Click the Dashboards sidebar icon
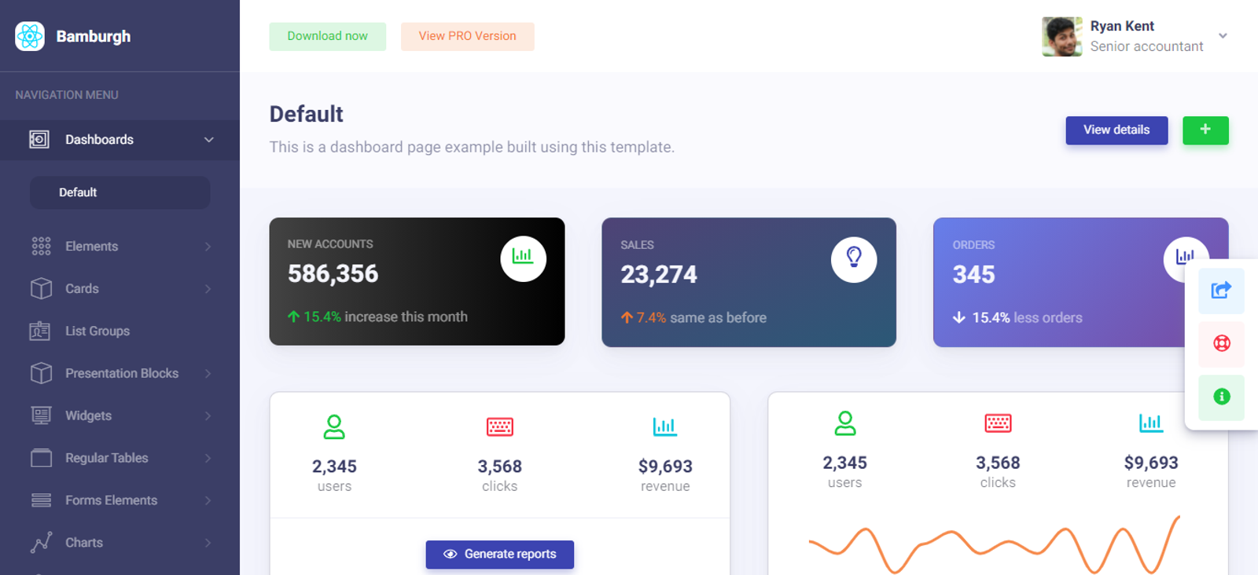The image size is (1258, 575). pos(39,140)
